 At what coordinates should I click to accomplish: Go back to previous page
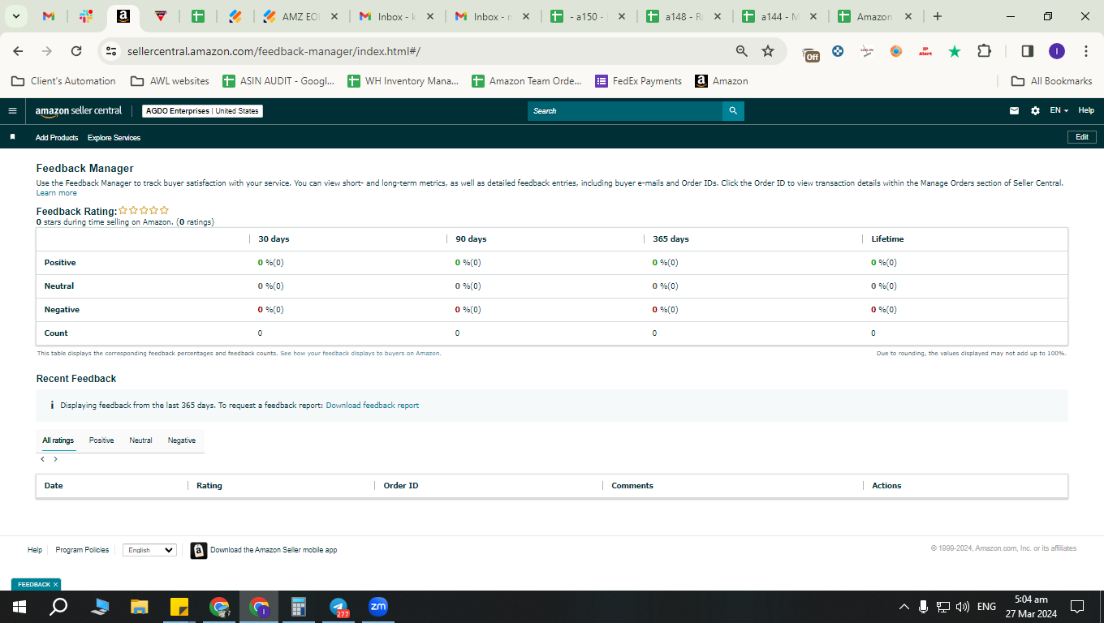pyautogui.click(x=19, y=51)
